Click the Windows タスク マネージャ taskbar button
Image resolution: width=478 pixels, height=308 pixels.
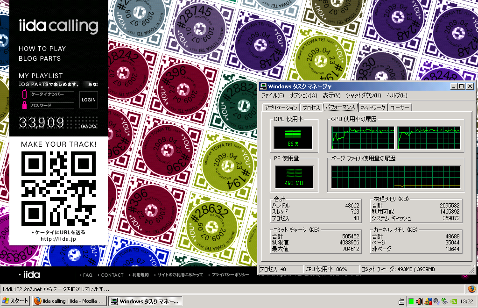(146, 301)
